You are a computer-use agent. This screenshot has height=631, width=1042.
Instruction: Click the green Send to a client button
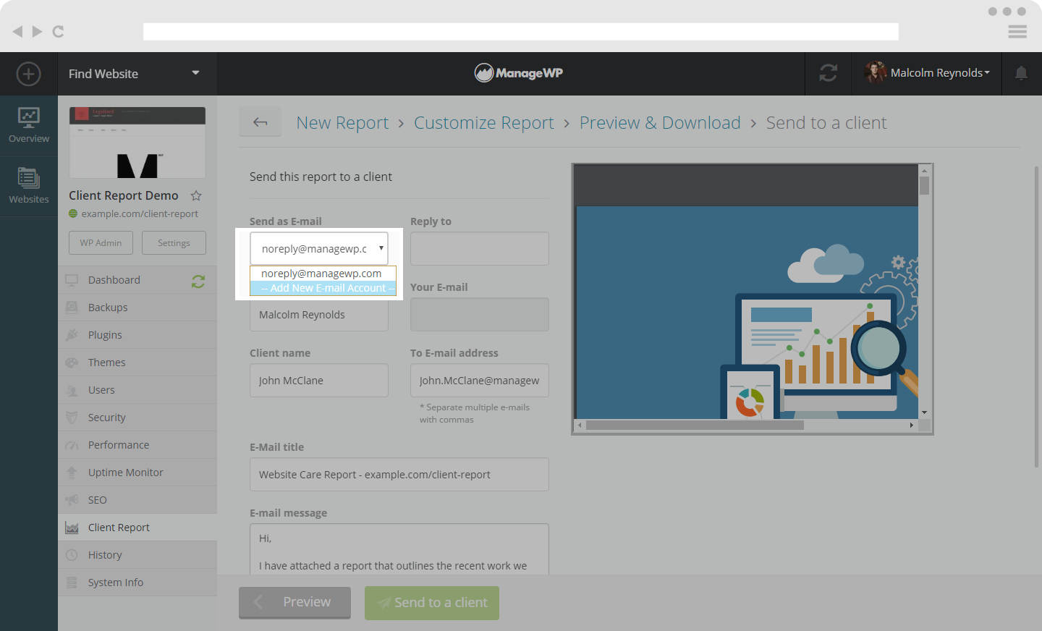432,603
